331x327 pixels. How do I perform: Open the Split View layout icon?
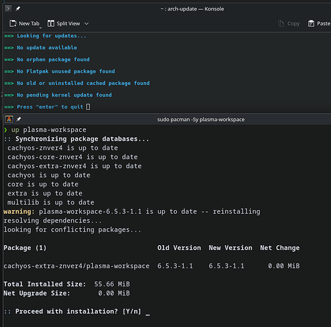(x=51, y=24)
